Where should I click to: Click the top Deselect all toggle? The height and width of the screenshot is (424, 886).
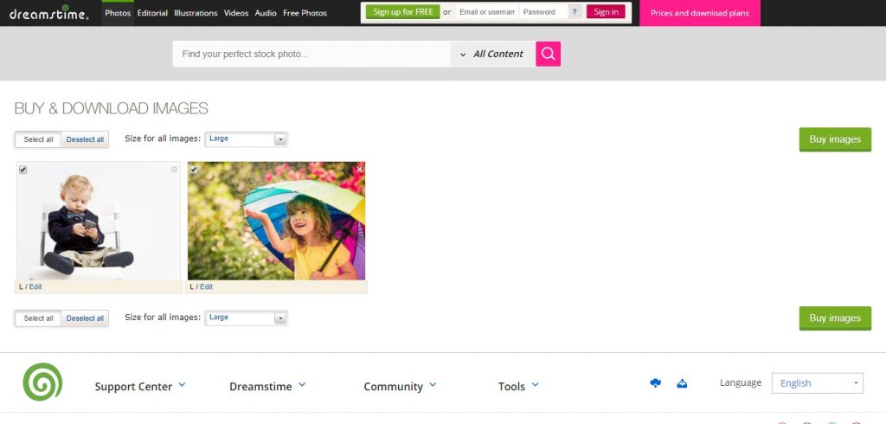[x=85, y=139]
